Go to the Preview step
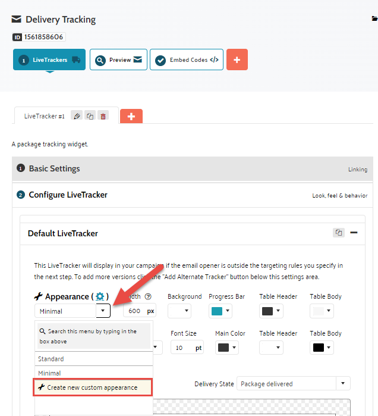 pyautogui.click(x=118, y=60)
